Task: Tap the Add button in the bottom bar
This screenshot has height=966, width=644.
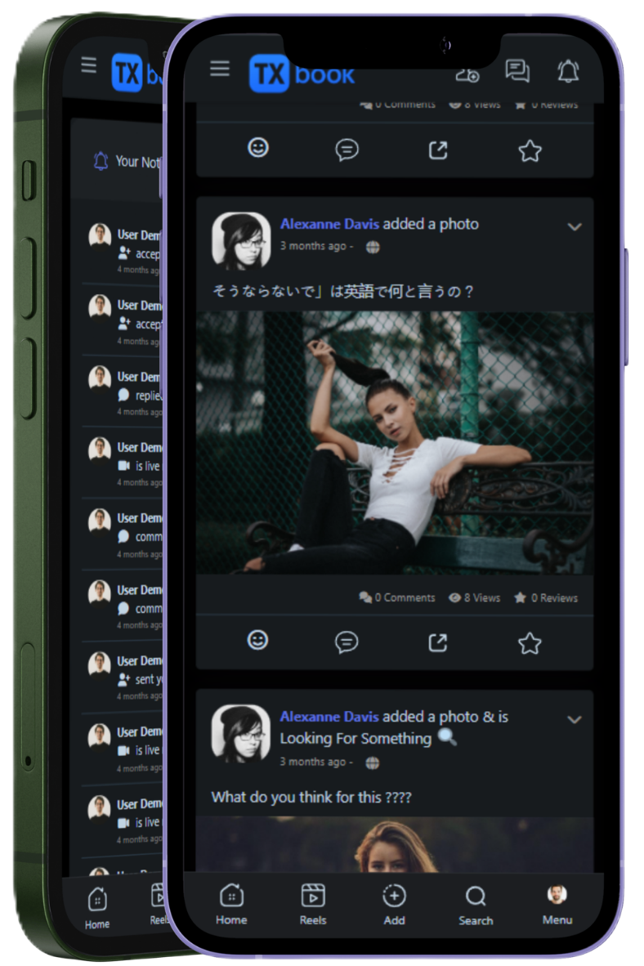Action: pyautogui.click(x=395, y=905)
